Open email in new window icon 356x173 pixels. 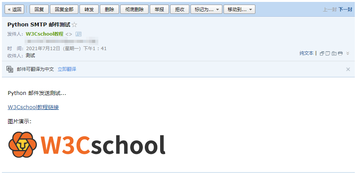322,54
